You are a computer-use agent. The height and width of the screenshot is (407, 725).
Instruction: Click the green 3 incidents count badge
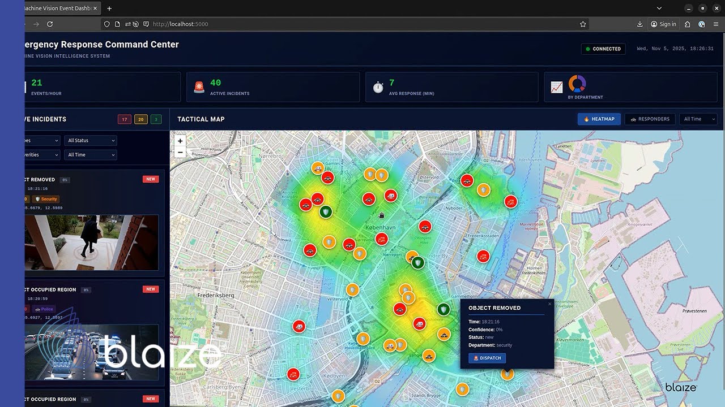click(156, 119)
